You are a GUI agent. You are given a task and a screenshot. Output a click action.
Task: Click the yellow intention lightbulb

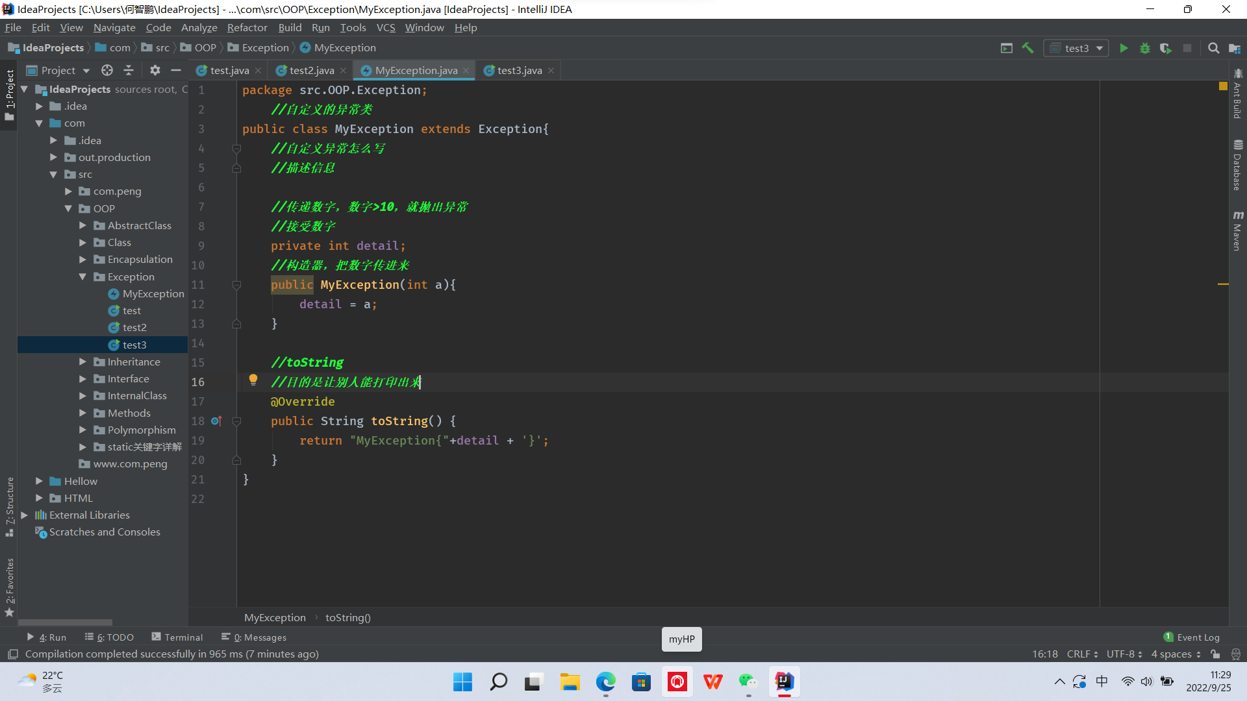click(x=253, y=380)
